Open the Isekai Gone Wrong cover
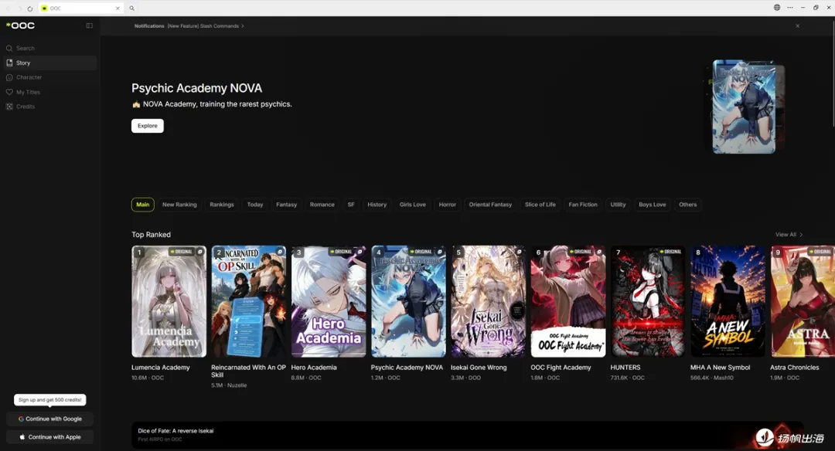Screen dimensions: 835x451 pyautogui.click(x=489, y=301)
